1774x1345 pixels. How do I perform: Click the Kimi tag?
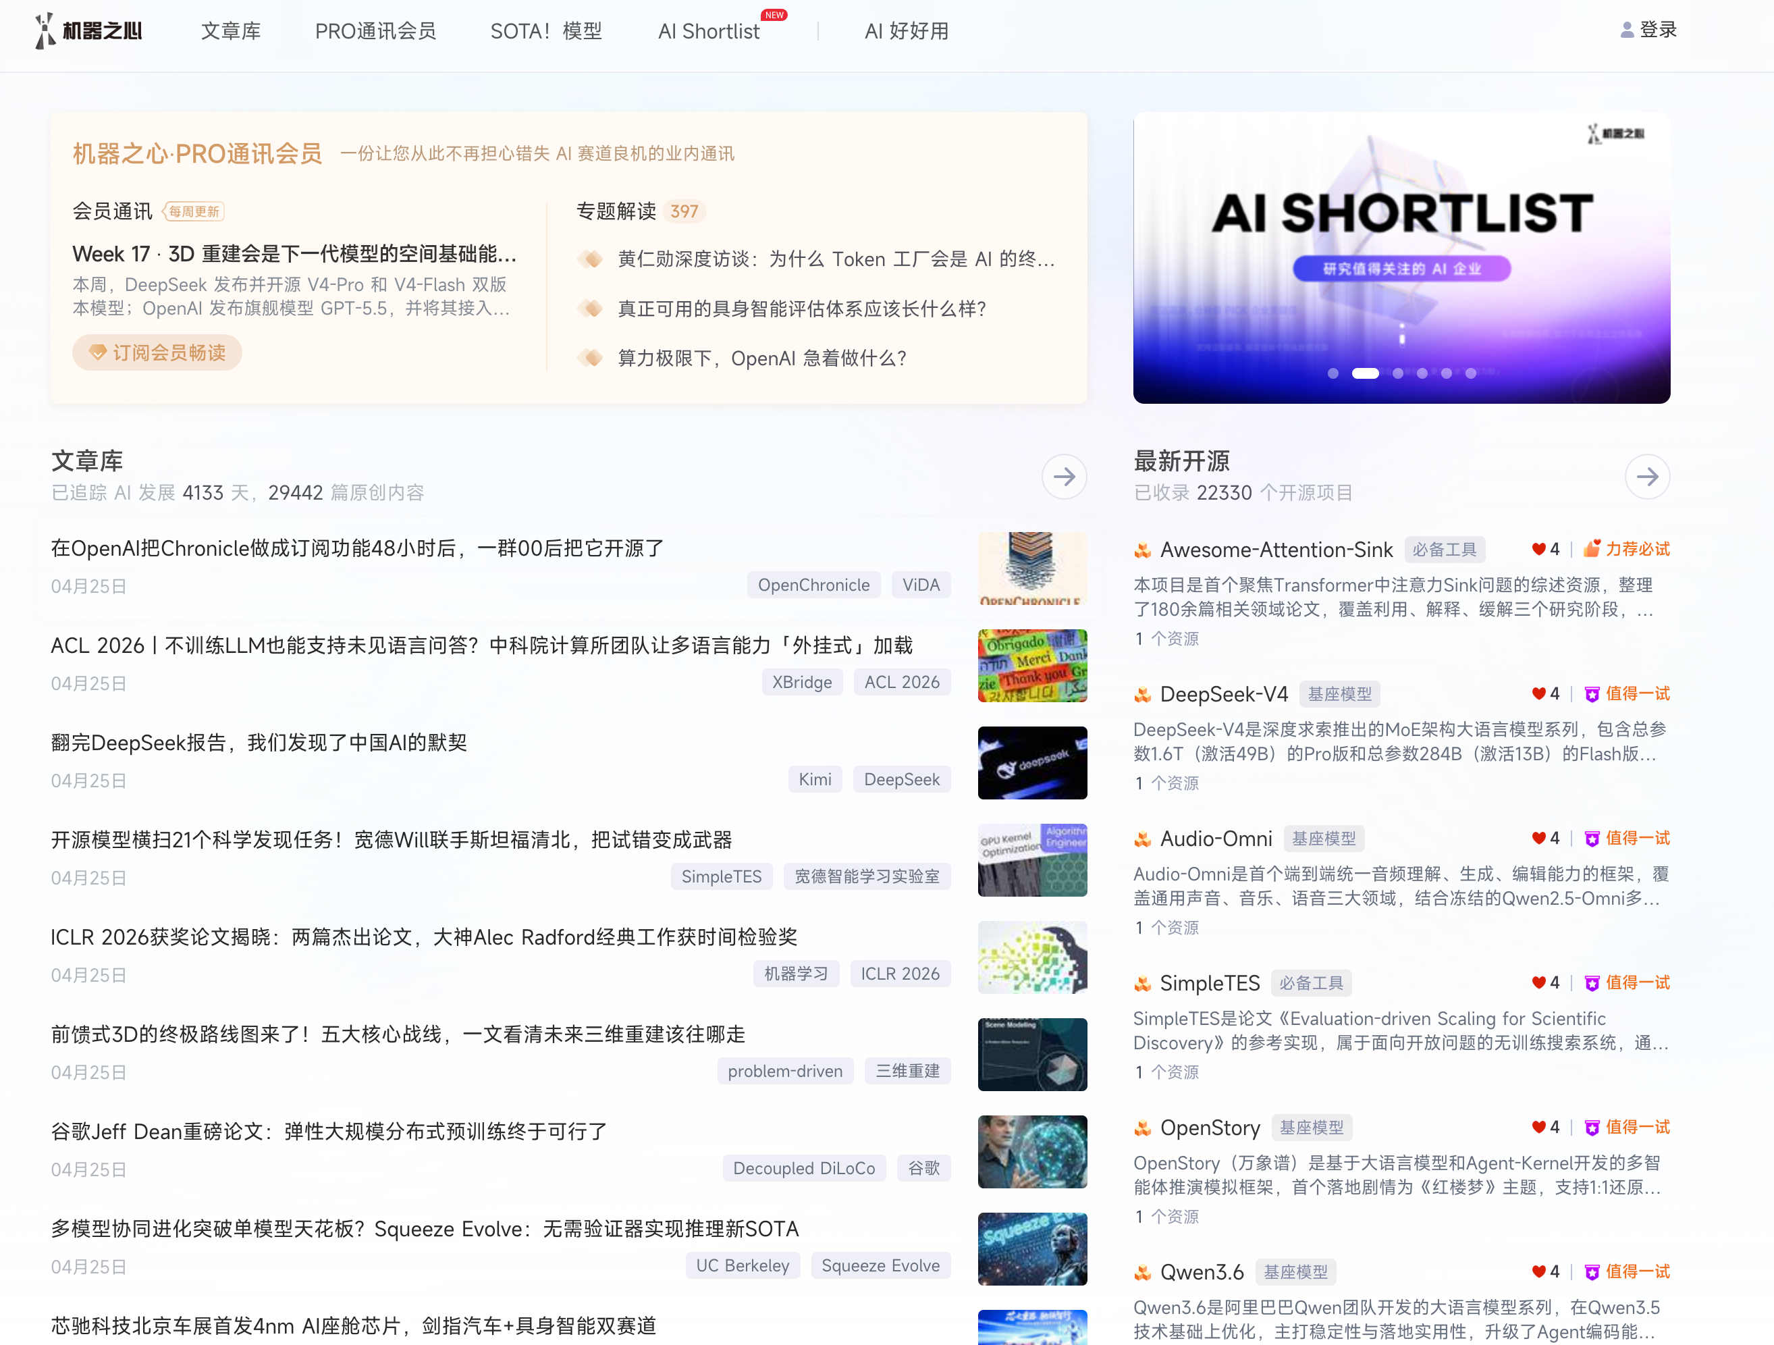tap(815, 779)
